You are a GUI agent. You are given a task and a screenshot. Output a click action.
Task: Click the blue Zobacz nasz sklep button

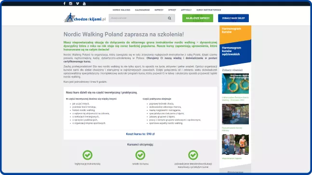pyautogui.click(x=233, y=18)
